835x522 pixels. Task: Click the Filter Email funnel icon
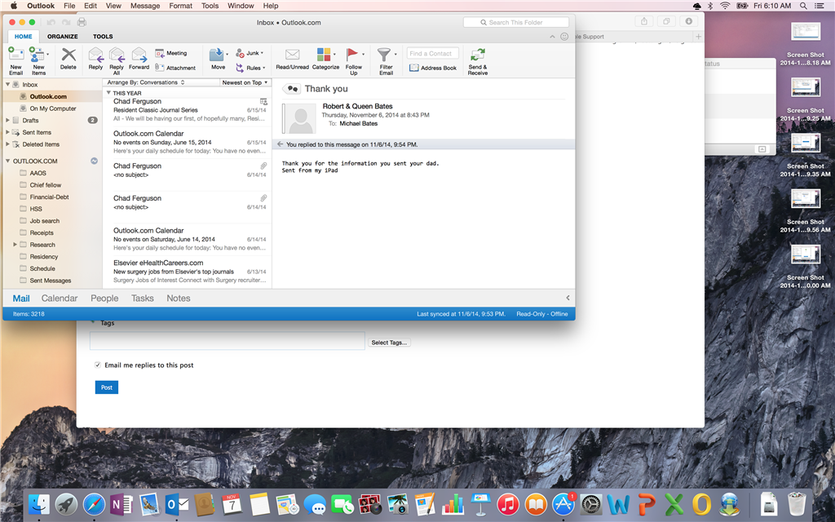[x=384, y=55]
